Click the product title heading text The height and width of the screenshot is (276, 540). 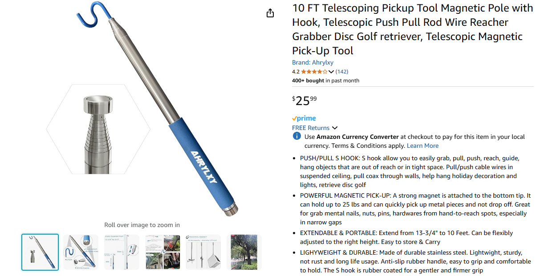pos(412,29)
